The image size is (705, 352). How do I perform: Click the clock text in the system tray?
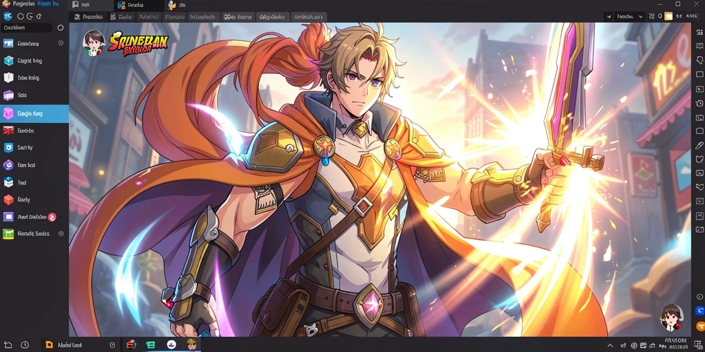coord(675,343)
